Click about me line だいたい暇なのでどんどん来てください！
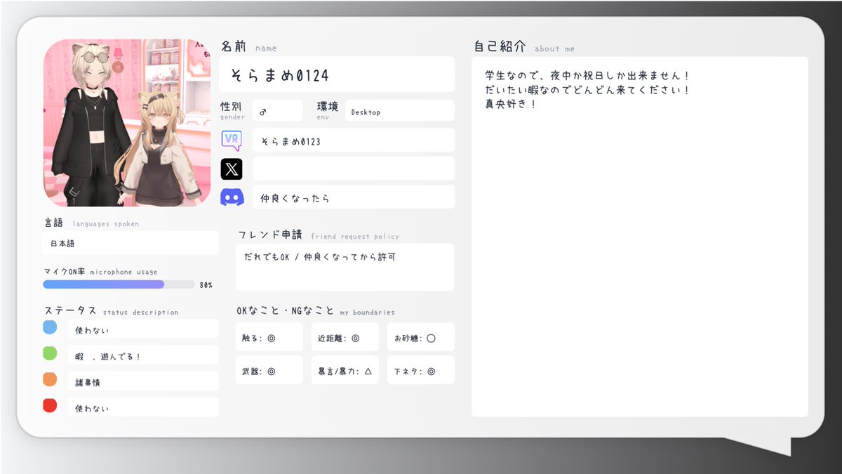 click(587, 90)
